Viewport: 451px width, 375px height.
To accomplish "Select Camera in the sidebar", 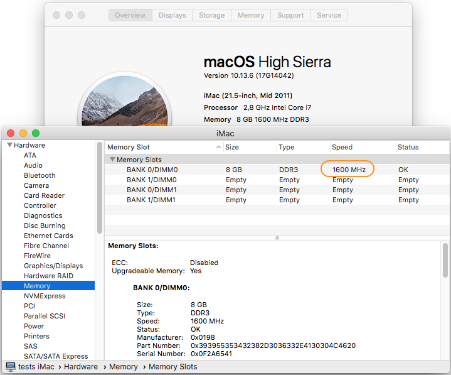I will coord(36,185).
